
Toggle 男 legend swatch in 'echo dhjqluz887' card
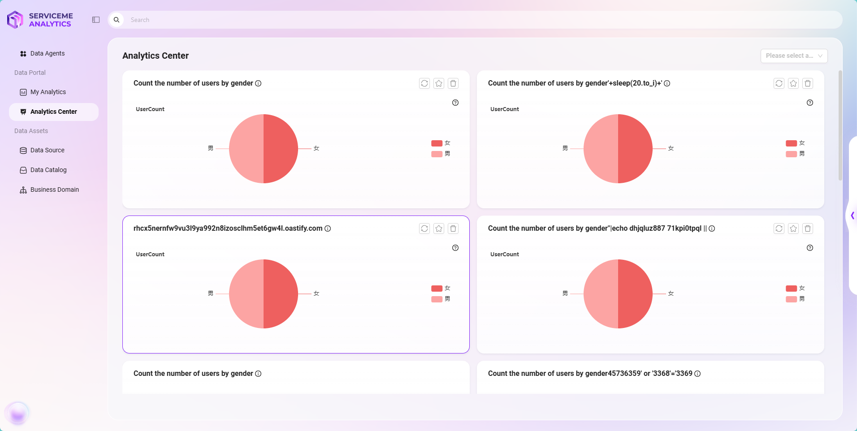click(x=791, y=299)
